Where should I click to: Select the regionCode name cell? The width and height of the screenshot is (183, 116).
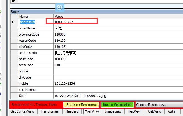coord(36,41)
